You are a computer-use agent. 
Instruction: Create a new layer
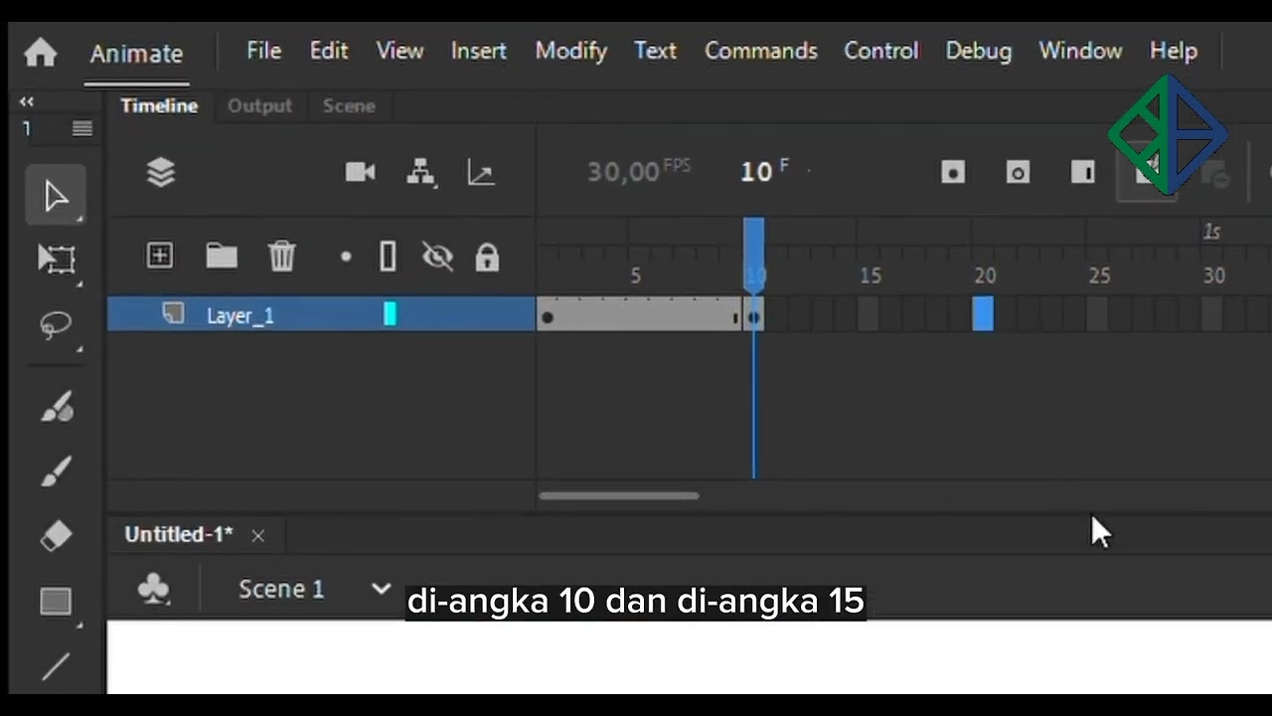pyautogui.click(x=159, y=256)
